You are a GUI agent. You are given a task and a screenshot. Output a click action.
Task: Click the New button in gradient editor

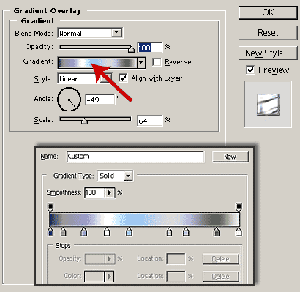230,157
